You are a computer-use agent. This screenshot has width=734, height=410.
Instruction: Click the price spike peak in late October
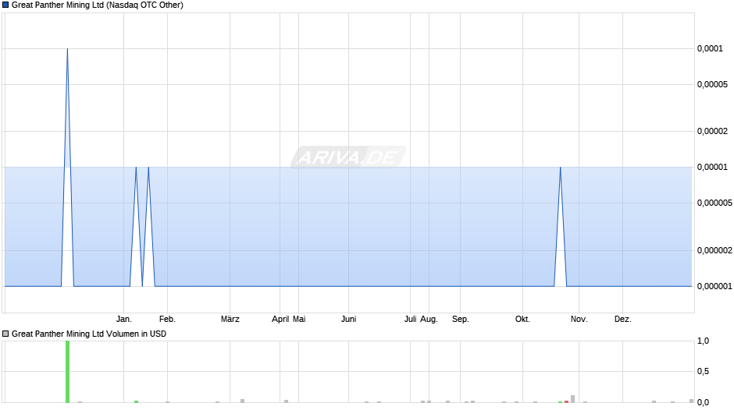coord(561,168)
